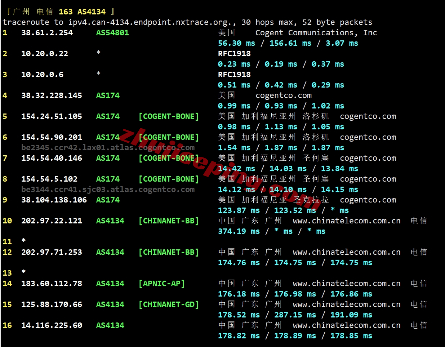Select hostname be2345.ccr42.lax01.atlas.cogentco.com

click(x=108, y=148)
